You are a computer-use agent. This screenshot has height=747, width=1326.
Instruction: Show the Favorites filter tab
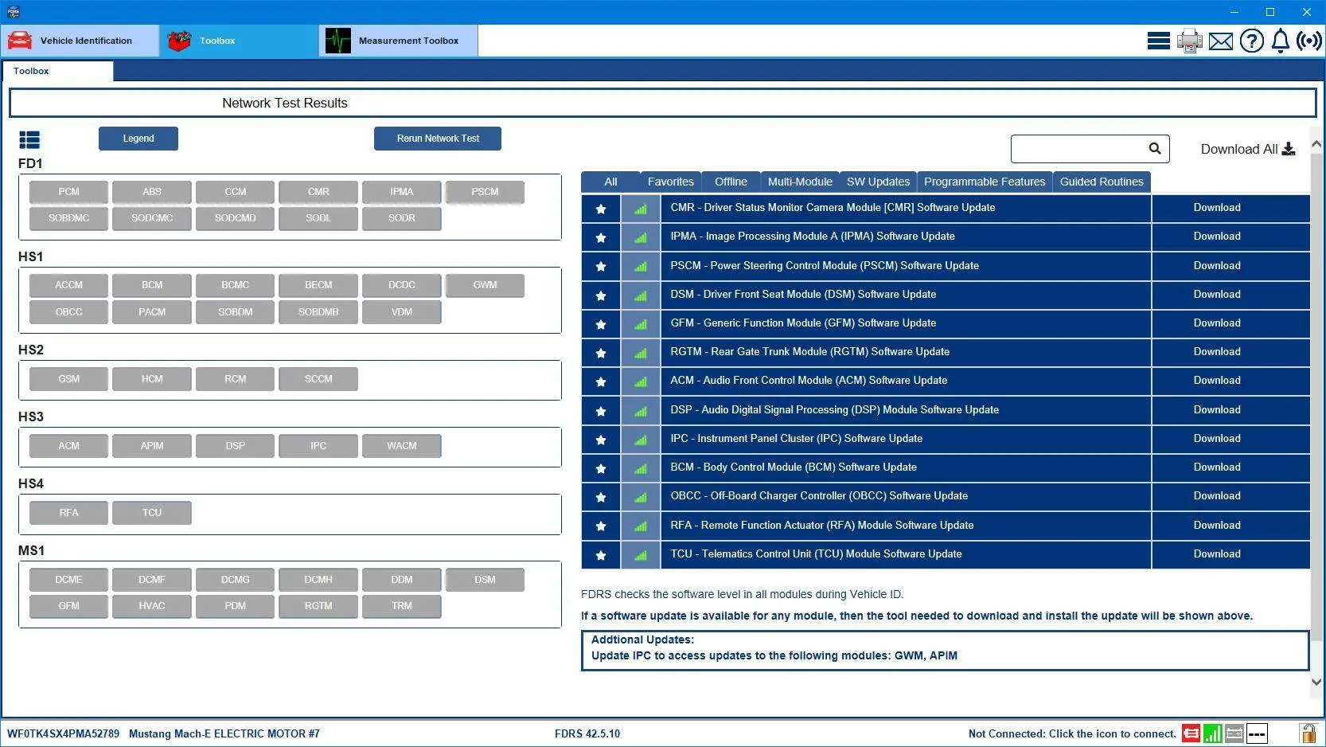click(x=671, y=182)
